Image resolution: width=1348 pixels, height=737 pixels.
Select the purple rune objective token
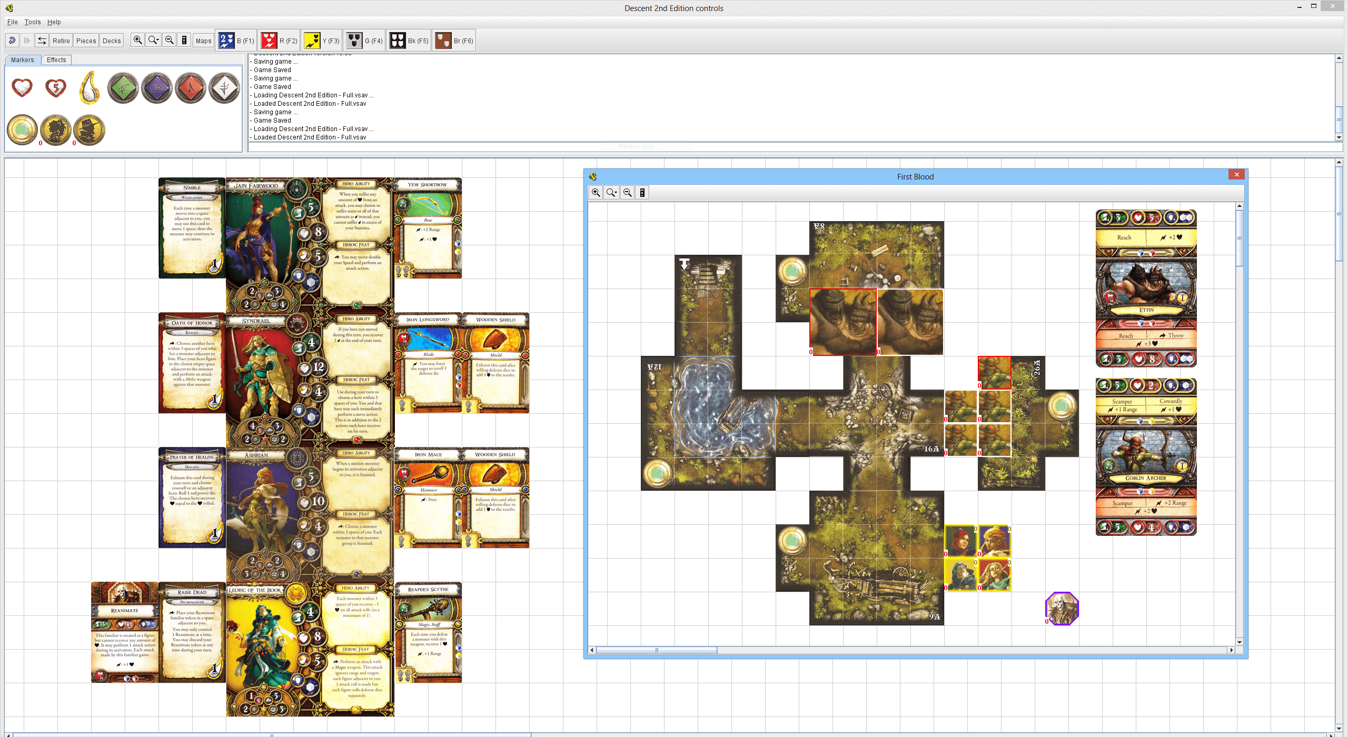coord(157,87)
